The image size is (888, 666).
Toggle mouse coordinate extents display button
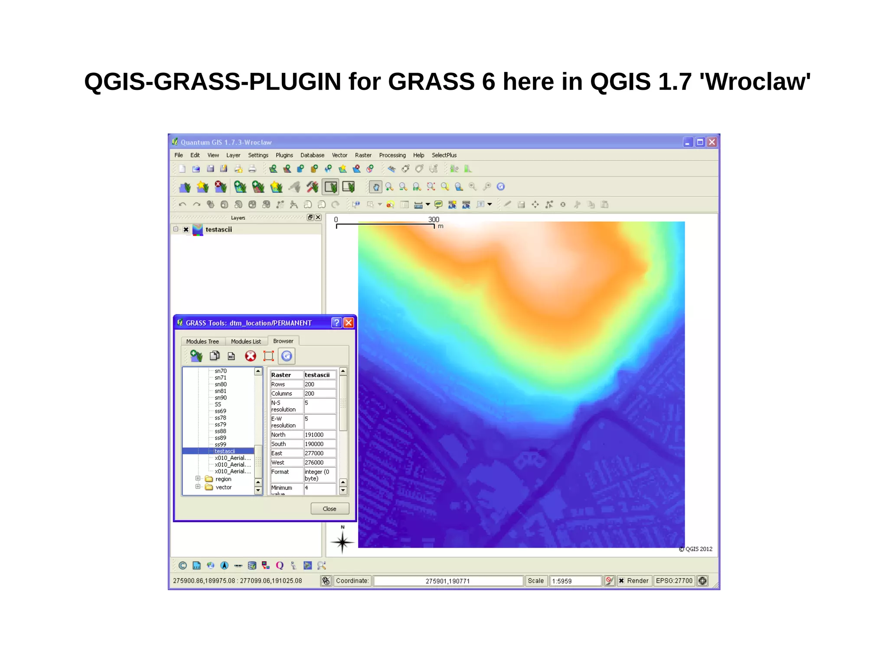[x=326, y=581]
